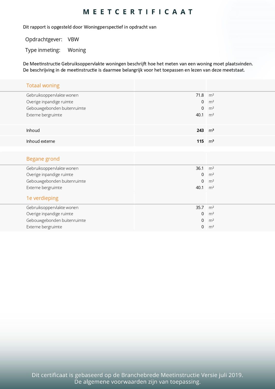This screenshot has width=275, height=389.
Task: Select the Begane grond section heading
Action: [43, 159]
